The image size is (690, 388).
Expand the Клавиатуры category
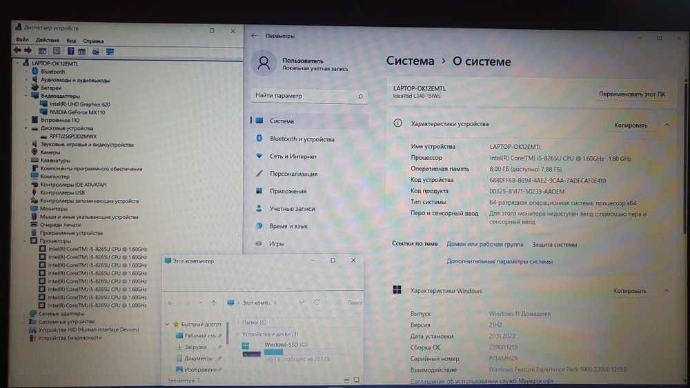(26, 161)
